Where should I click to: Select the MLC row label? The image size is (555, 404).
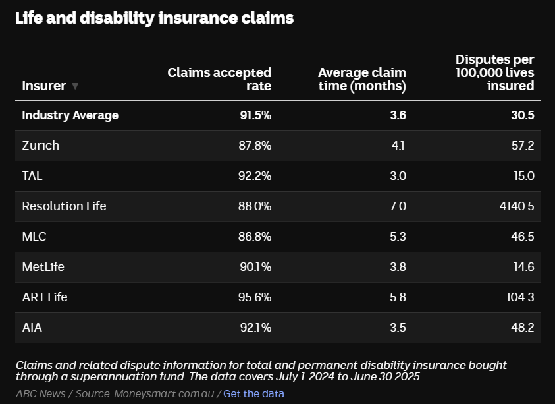[34, 237]
